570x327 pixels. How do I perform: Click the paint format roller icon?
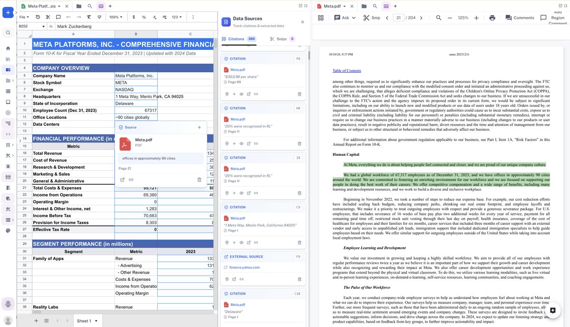(x=99, y=17)
